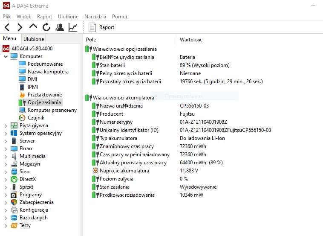Click the Konfiguracja gear icon
The height and width of the screenshot is (236, 323).
click(x=14, y=210)
